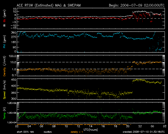Click the 06 hour tick on time axis
168x134 pixels.
(x=42, y=126)
